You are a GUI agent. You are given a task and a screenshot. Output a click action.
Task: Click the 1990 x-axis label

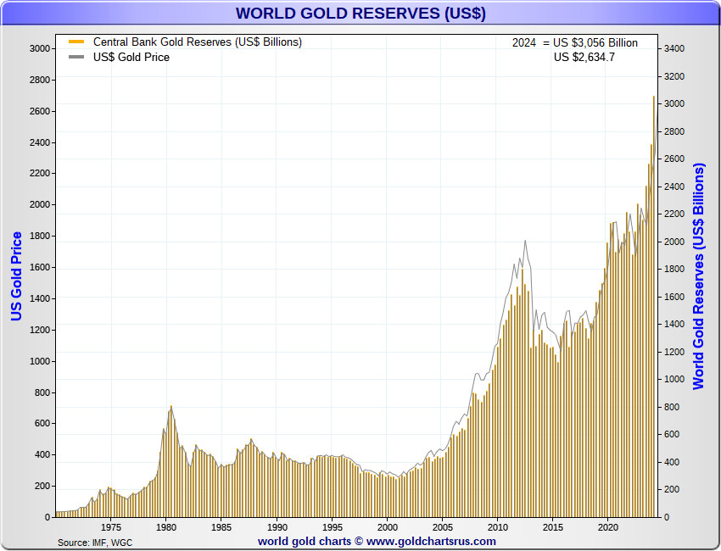pos(277,527)
